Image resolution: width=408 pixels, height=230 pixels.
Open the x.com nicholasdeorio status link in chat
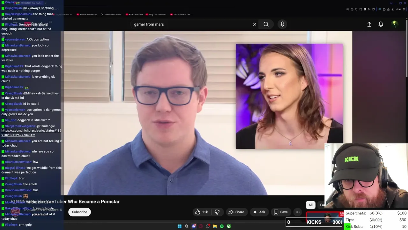pos(31,133)
